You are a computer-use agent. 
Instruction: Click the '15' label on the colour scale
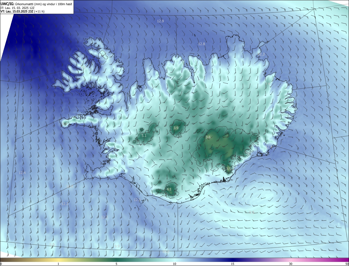233,264
